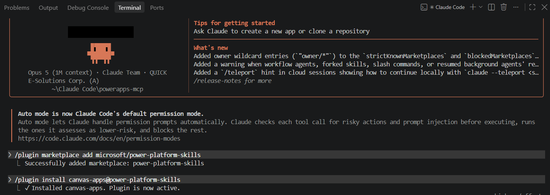Select the Terminal tab

click(x=130, y=7)
